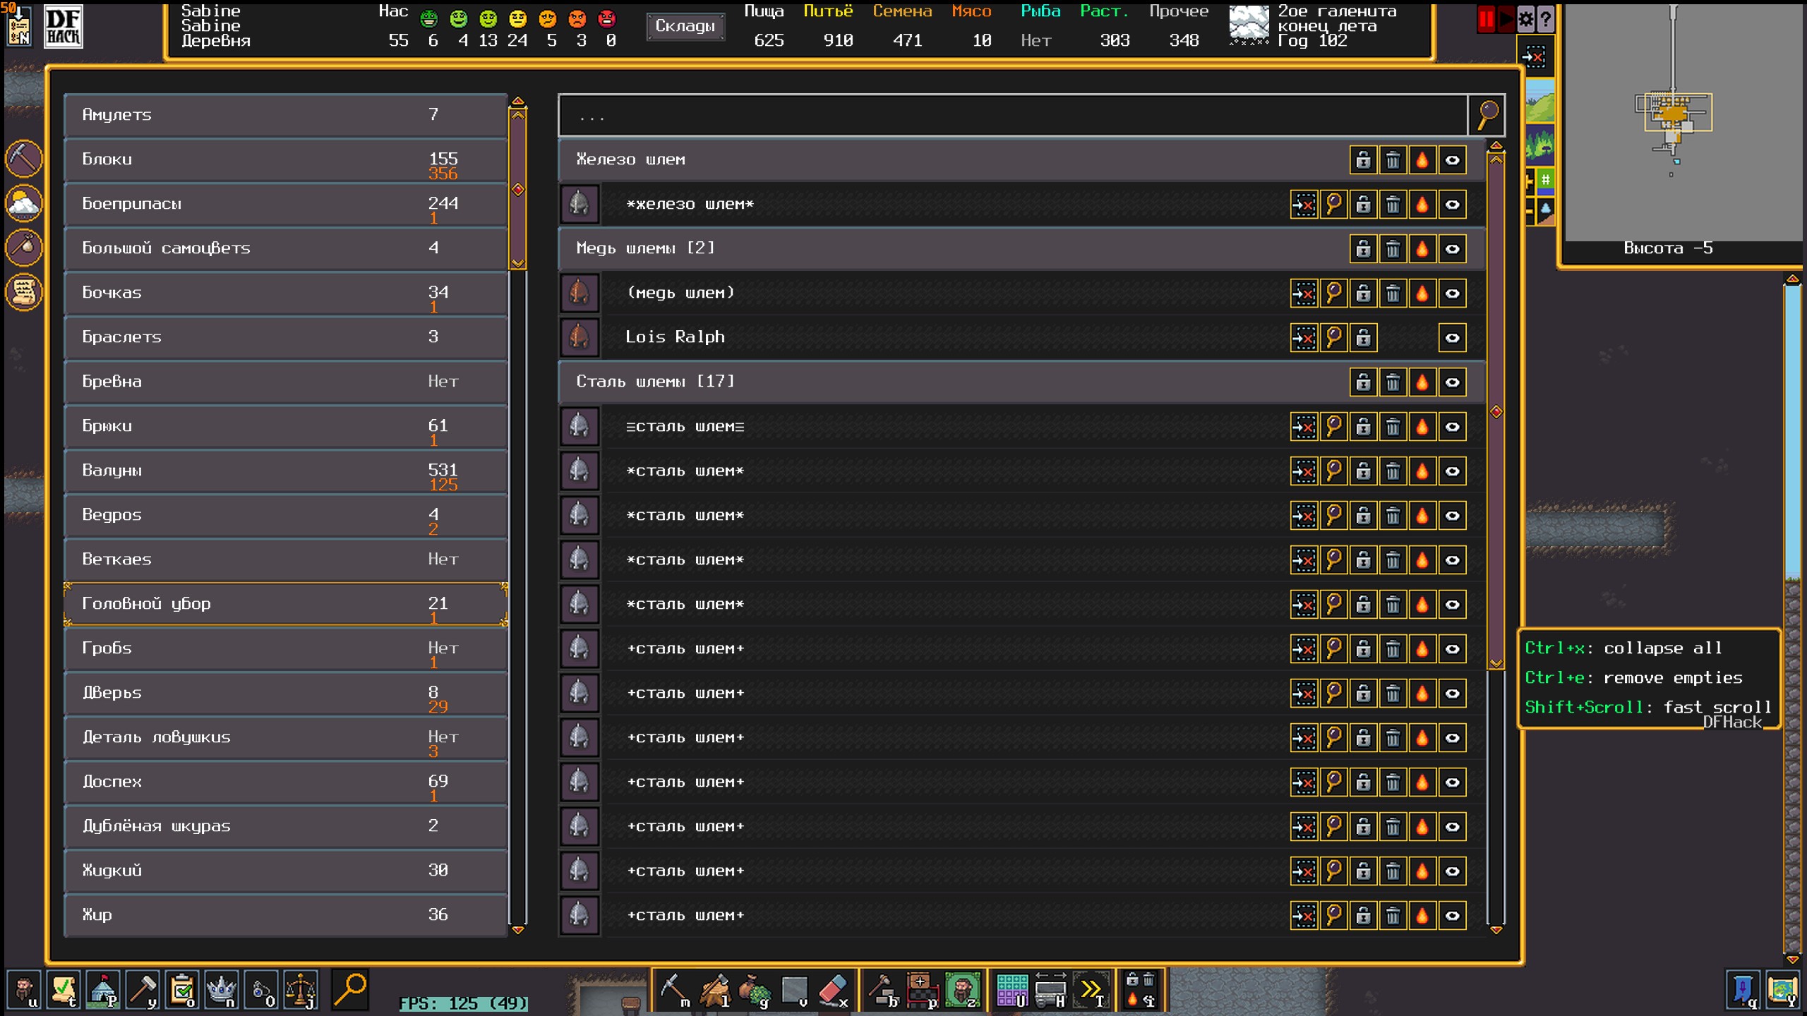
Task: Click the DFHack logo icon
Action: (x=63, y=26)
